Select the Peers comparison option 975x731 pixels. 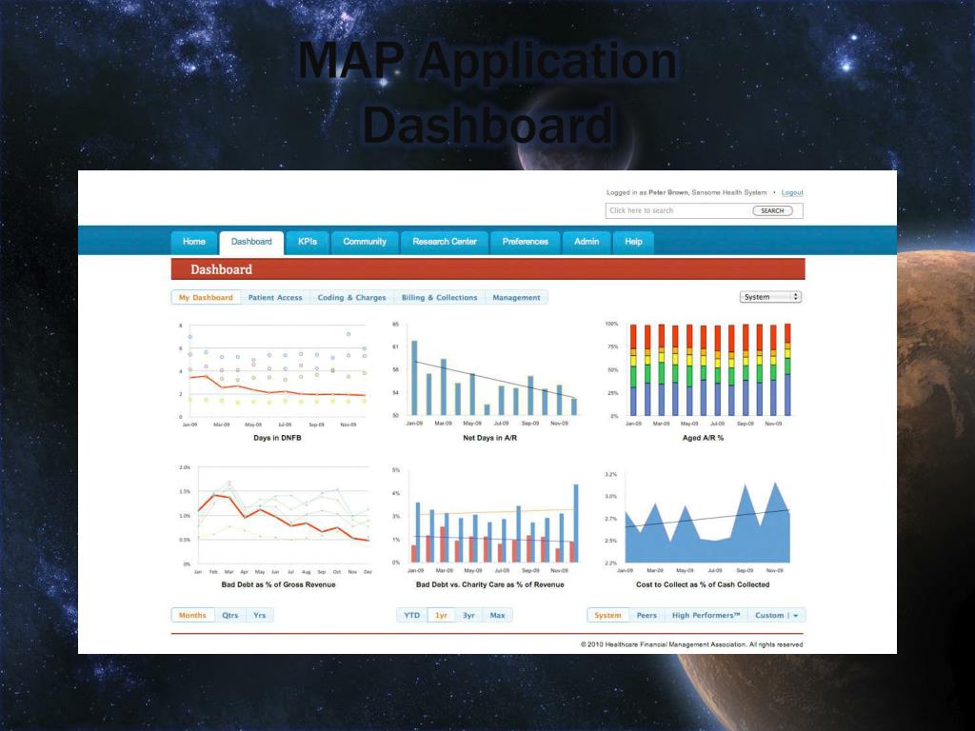coord(647,616)
